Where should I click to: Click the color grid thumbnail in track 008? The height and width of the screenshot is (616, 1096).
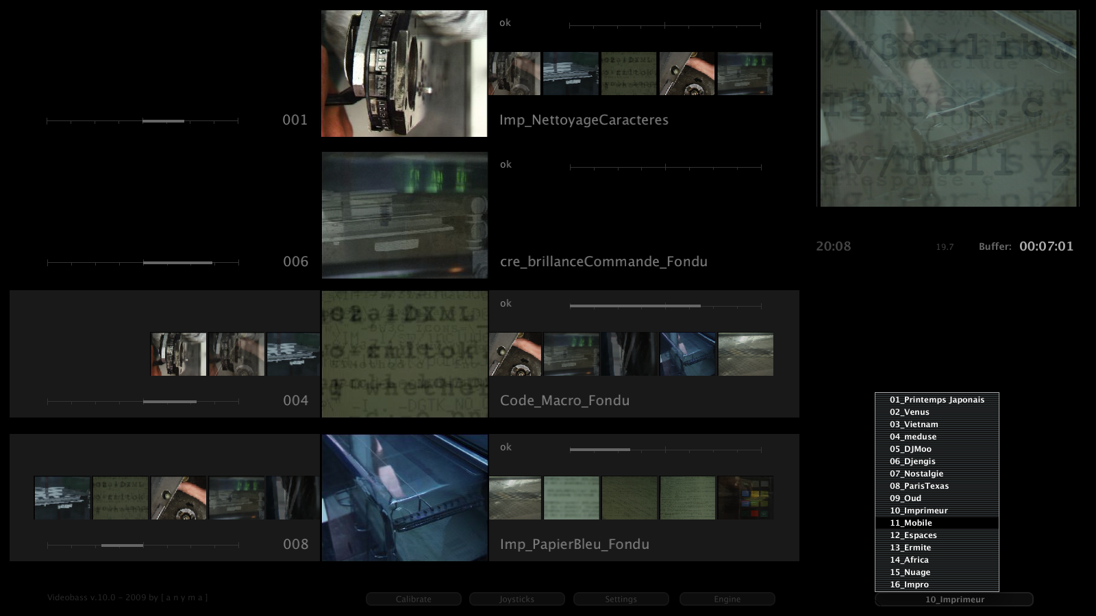(745, 498)
